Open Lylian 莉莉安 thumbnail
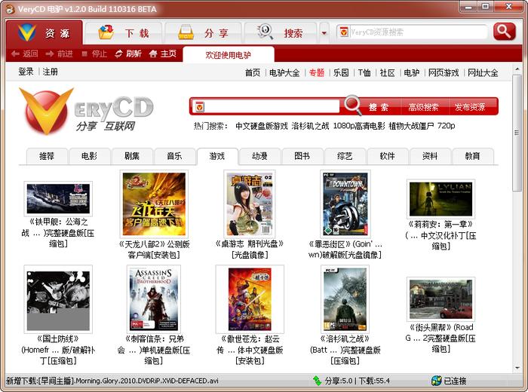The image size is (528, 392). coord(441,199)
